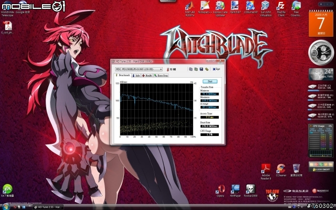Click the HD Tune 2.55 taskbar button
The image size is (336, 210).
pyautogui.click(x=48, y=207)
